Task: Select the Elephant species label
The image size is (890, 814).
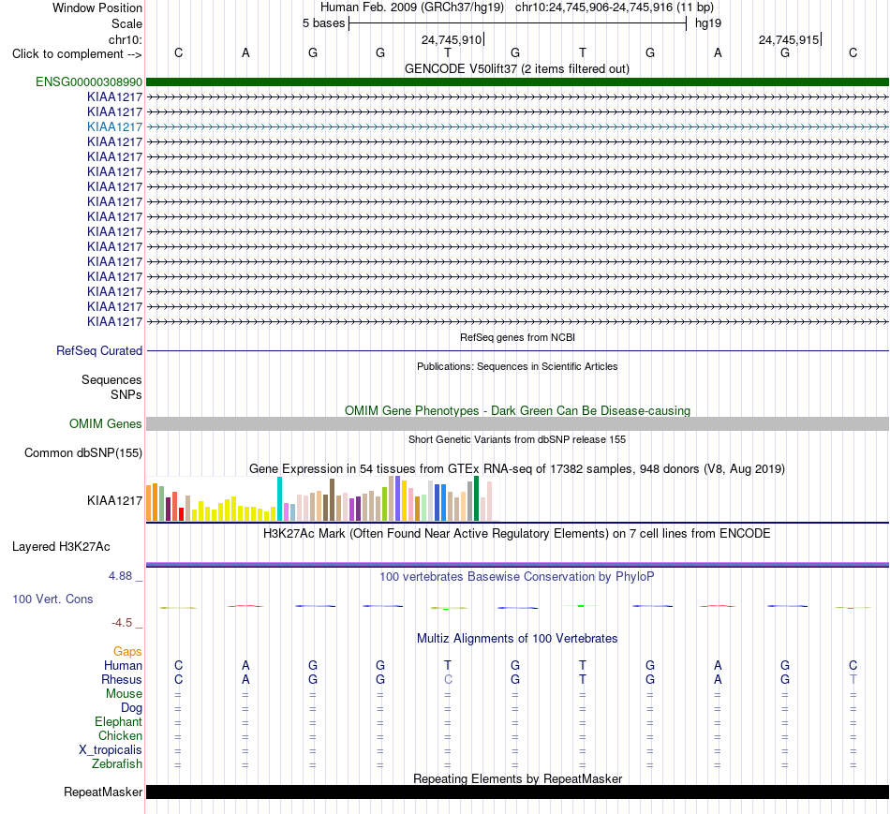Action: pyautogui.click(x=119, y=721)
